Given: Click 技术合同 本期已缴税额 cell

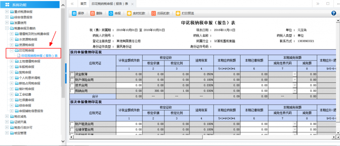Looking at the screenshot, I should (254, 85).
